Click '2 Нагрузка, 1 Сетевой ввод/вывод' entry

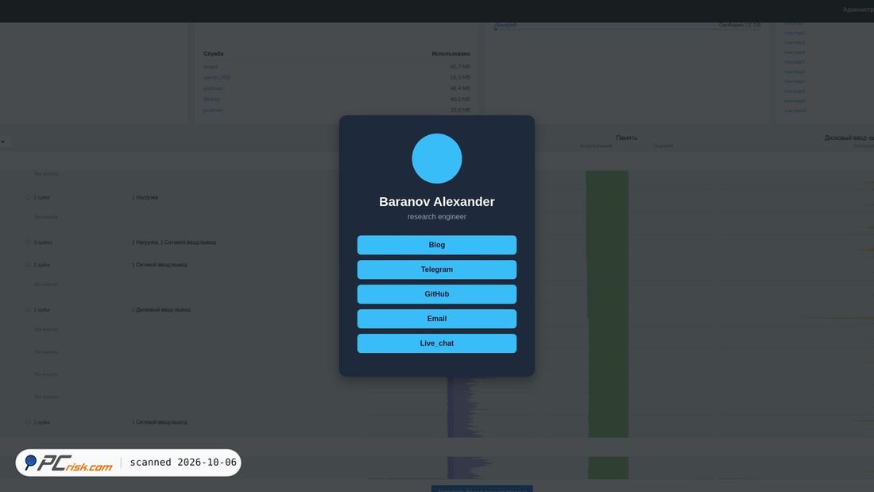174,242
